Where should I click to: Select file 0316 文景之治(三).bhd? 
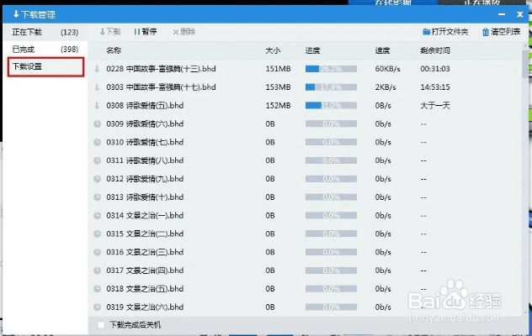click(145, 252)
